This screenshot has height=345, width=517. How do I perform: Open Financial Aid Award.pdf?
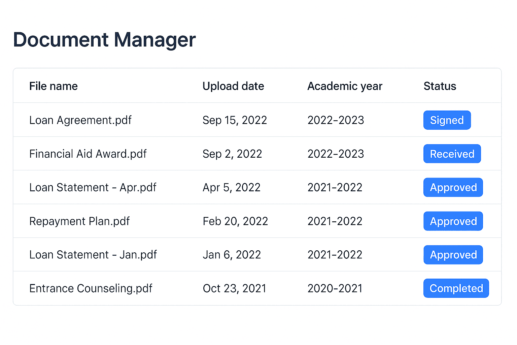pyautogui.click(x=88, y=154)
